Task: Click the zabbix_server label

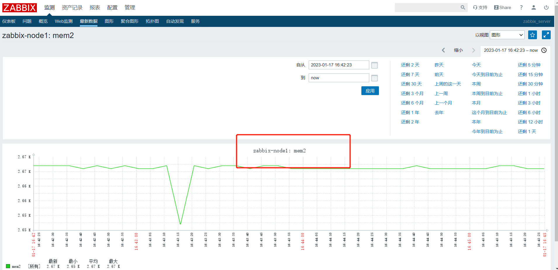Action: coord(537,21)
